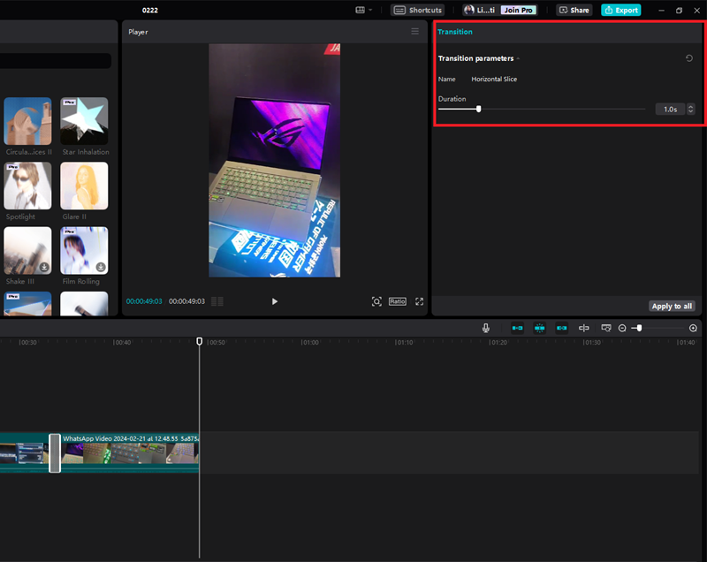Click the Export button
The width and height of the screenshot is (707, 562).
tap(620, 11)
